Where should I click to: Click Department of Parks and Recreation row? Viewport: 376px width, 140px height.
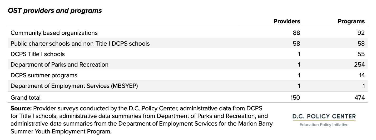tap(188, 64)
